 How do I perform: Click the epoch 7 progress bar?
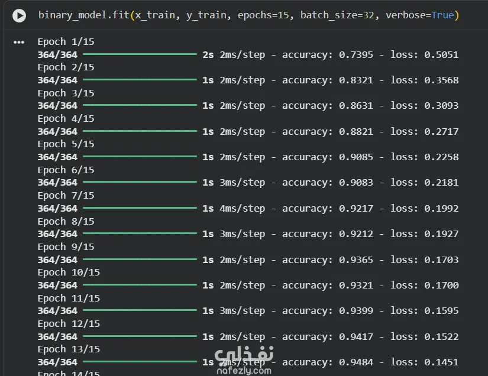coord(140,208)
